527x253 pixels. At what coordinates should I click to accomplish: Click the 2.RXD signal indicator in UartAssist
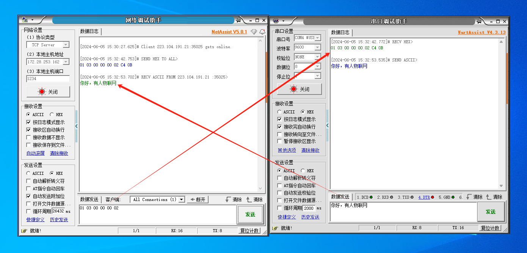pos(385,197)
